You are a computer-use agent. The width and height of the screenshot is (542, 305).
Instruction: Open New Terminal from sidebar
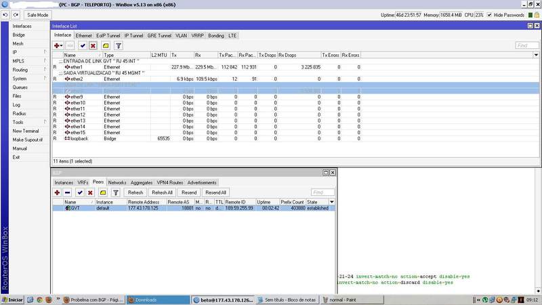(26, 131)
